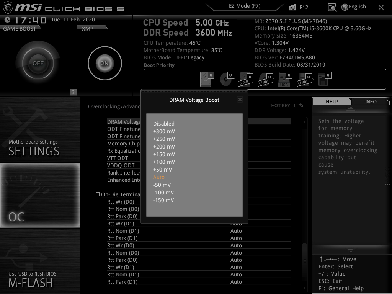Open the BIOS search magnifier icon
This screenshot has height=294, width=392.
(x=332, y=8)
